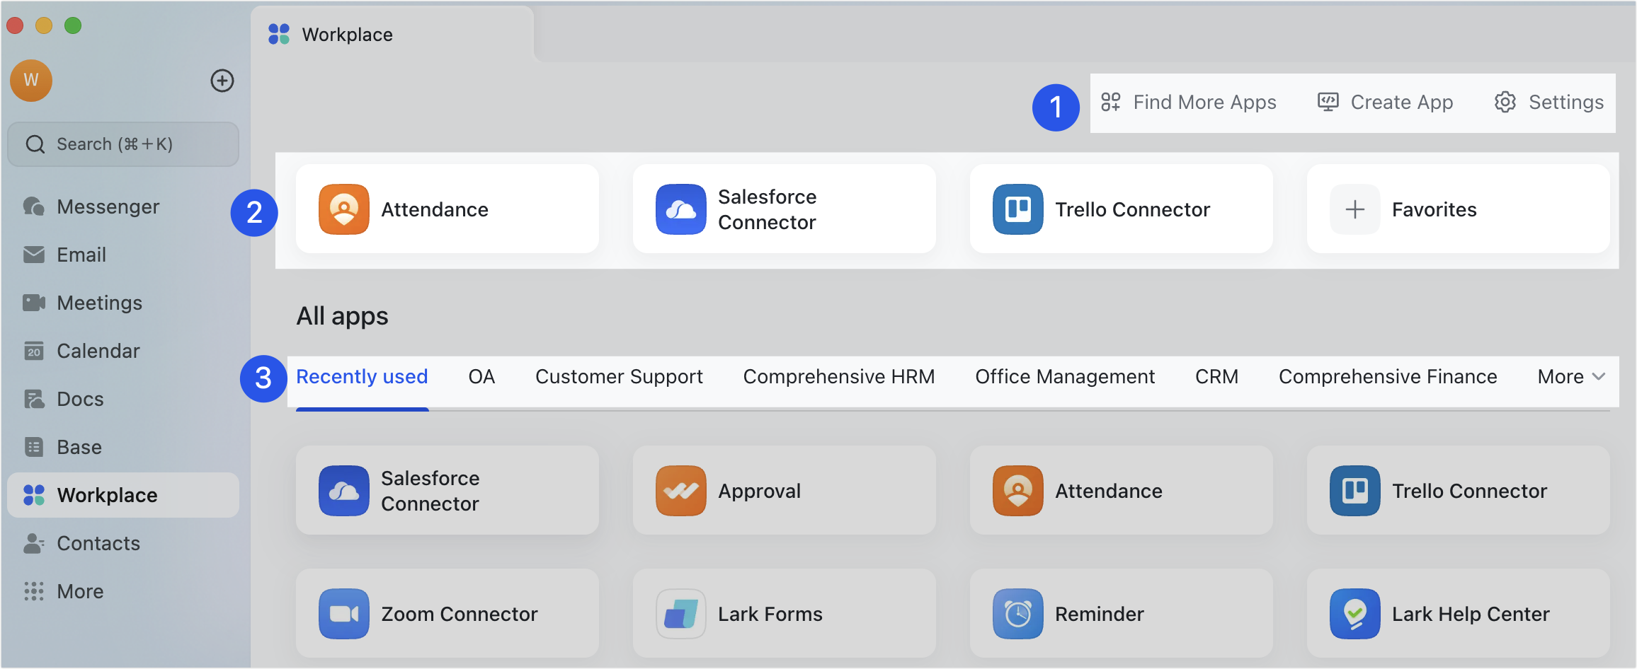
Task: Click Find More Apps
Action: tap(1190, 102)
